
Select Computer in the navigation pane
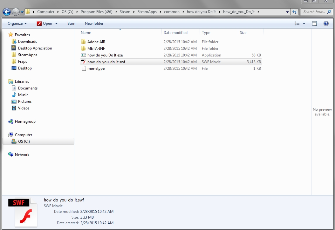point(24,135)
